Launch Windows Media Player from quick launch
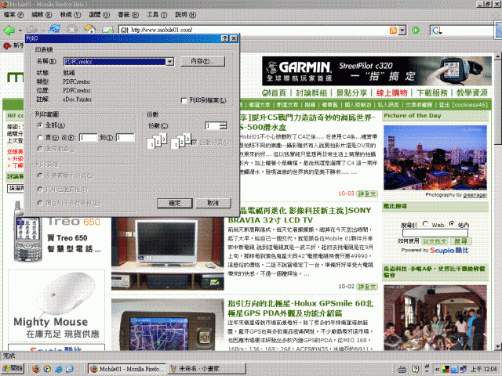 [47, 369]
